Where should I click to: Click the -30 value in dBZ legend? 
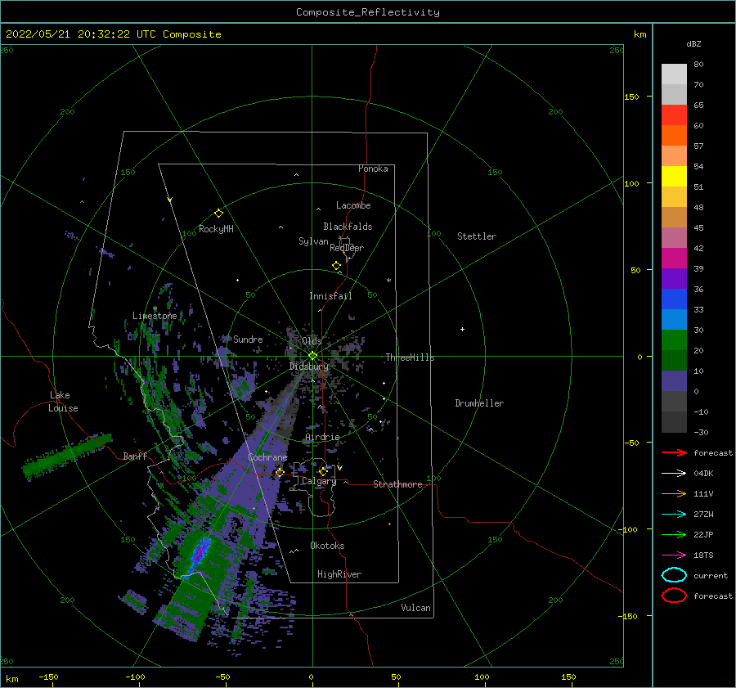click(x=701, y=432)
